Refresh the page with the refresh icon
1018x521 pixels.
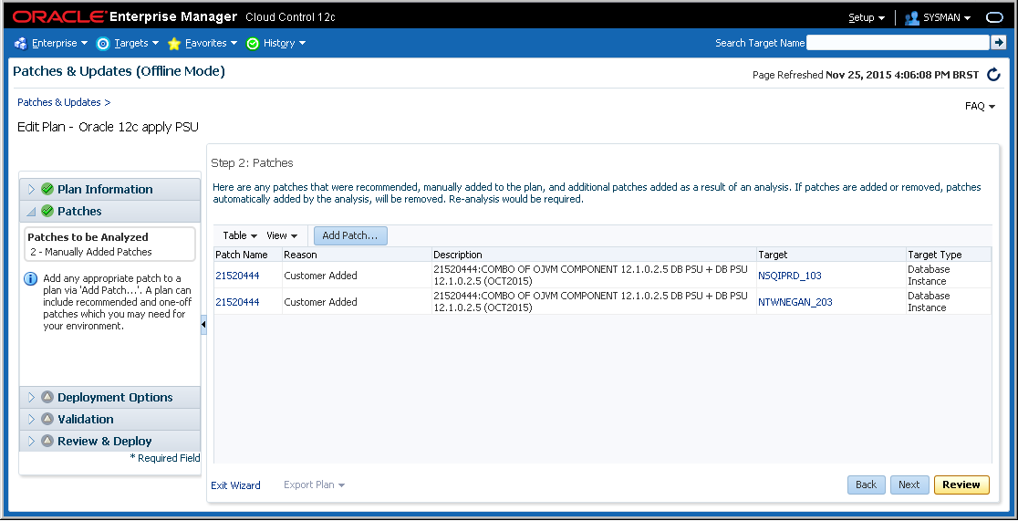pyautogui.click(x=993, y=74)
